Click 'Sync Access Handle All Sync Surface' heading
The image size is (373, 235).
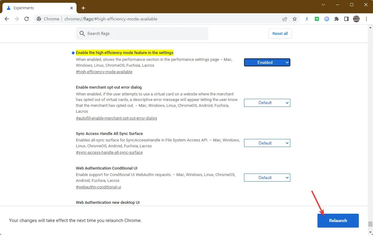coord(109,134)
